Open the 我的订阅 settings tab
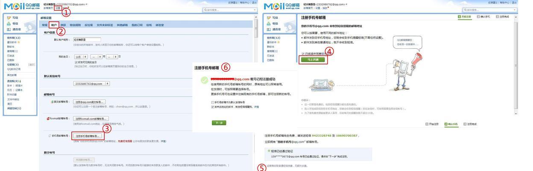This screenshot has height=171, width=533. pos(137,25)
